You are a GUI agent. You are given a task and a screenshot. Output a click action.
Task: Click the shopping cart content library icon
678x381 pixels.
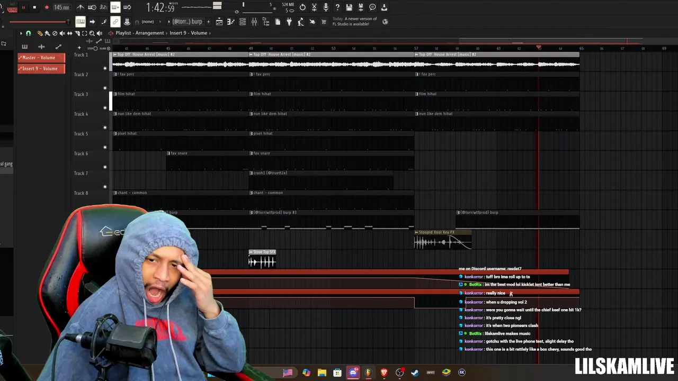click(x=324, y=22)
